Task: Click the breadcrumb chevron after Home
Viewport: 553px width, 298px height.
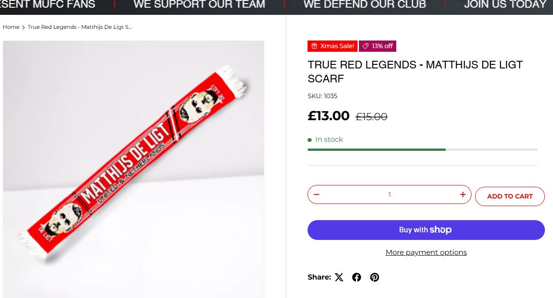Action: click(23, 27)
